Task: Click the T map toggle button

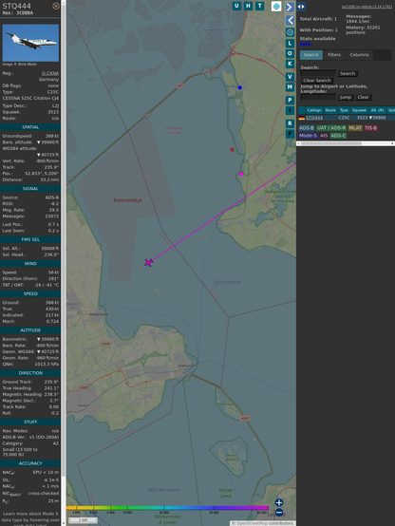Action: 259,6
